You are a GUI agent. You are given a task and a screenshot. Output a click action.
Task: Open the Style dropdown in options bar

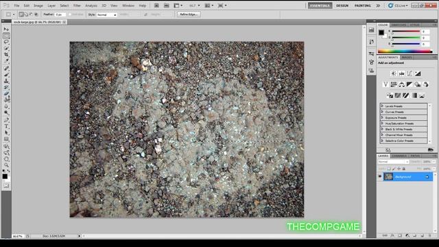pos(107,14)
